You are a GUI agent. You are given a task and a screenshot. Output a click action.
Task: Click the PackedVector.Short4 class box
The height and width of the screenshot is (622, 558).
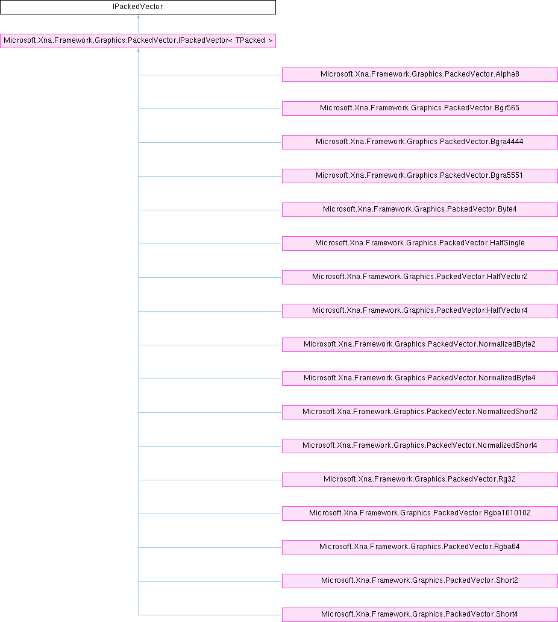point(420,615)
